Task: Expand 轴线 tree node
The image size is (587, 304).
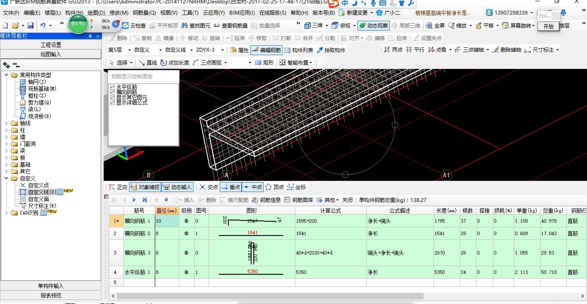Action: tap(7, 123)
